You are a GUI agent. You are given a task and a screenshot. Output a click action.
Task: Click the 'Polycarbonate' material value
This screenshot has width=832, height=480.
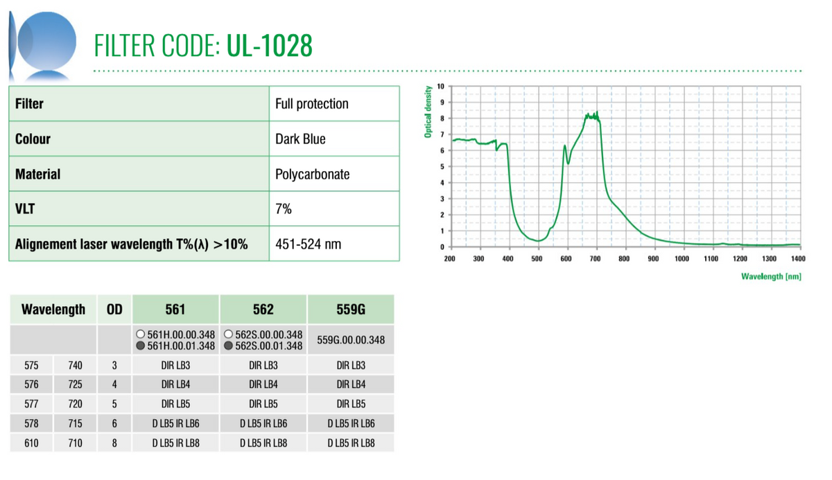[312, 175]
